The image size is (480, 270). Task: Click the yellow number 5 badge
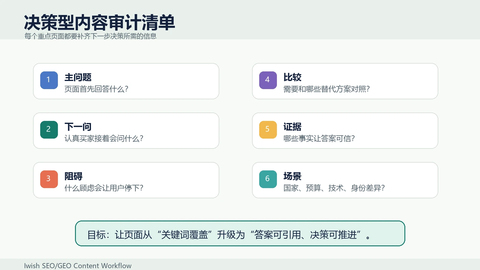tap(268, 130)
